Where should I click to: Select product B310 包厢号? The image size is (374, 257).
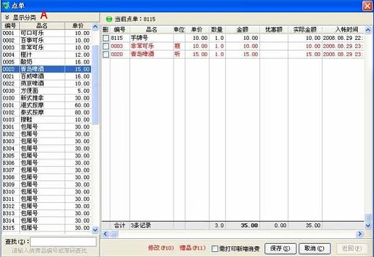[x=47, y=192]
